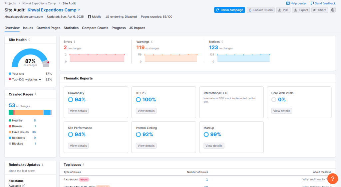Open the Crawled Pages tab
The width and height of the screenshot is (341, 187).
(x=48, y=28)
